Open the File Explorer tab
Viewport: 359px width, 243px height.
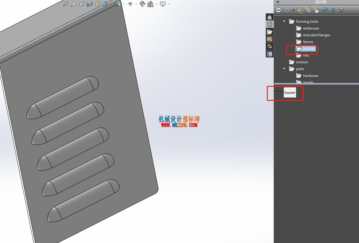coord(269,32)
